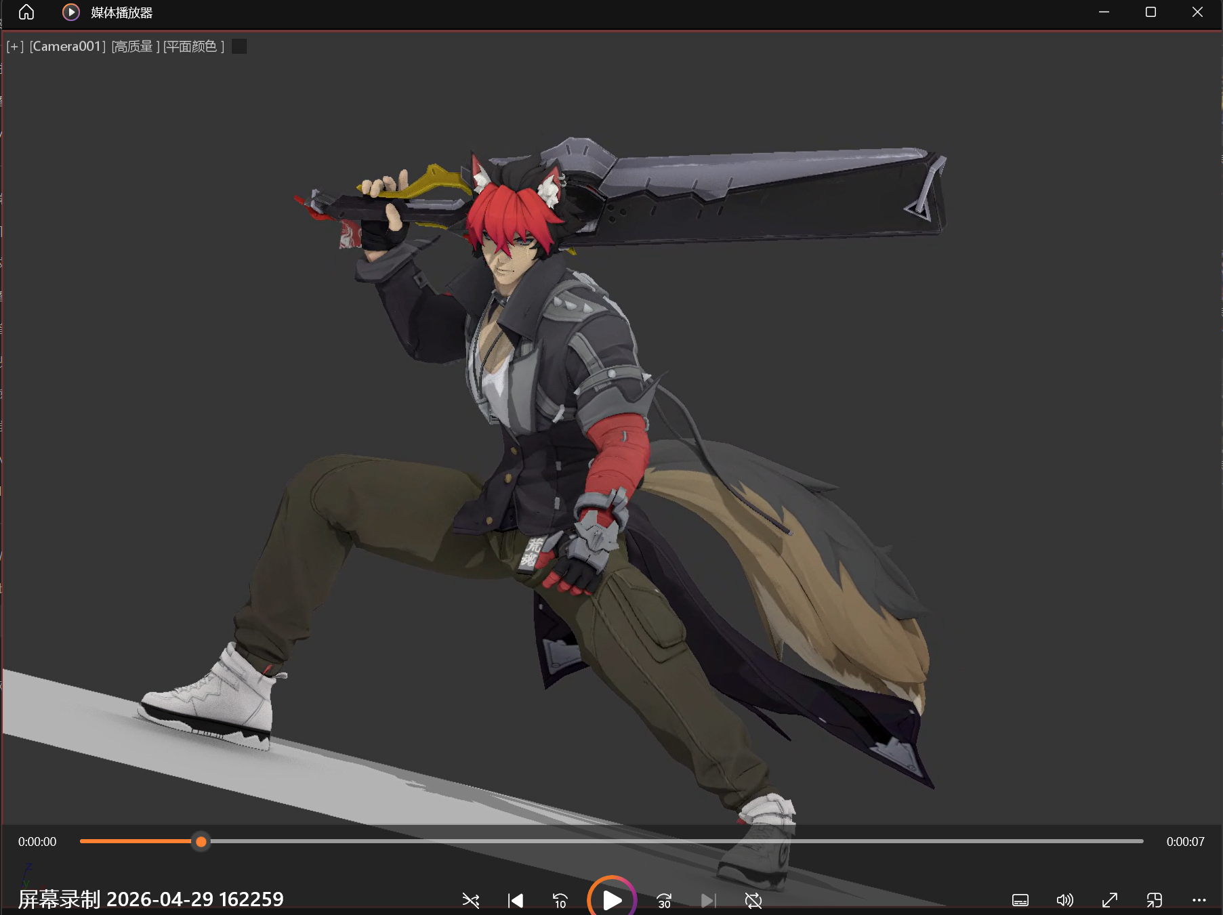Enter full screen mode
1223x915 pixels.
pyautogui.click(x=1110, y=900)
